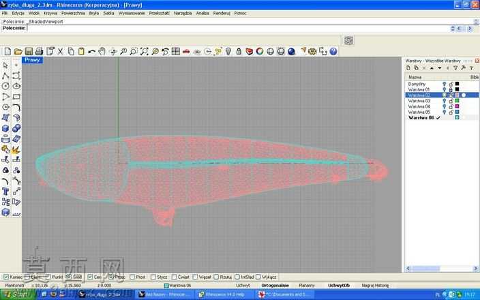
Task: Open the Powierzchnia menu
Action: point(73,13)
